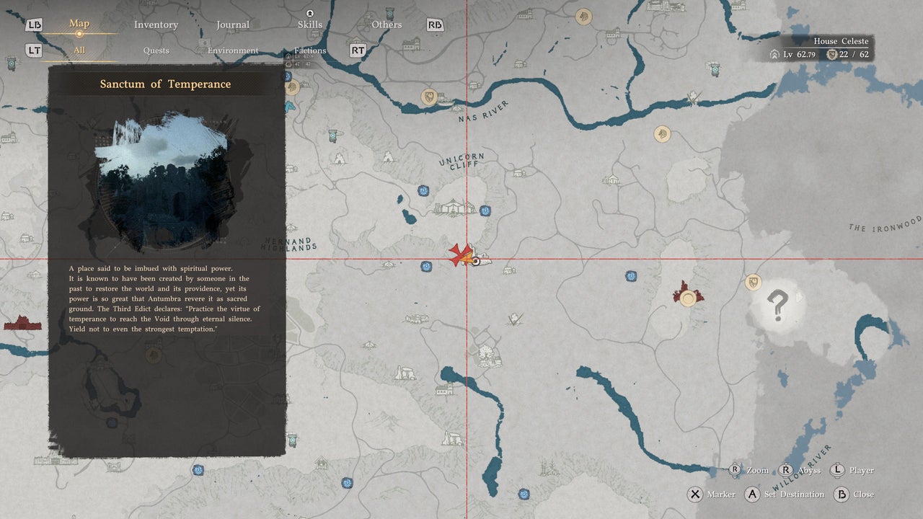
Task: Click the NAS RIVER map label
Action: tap(484, 112)
